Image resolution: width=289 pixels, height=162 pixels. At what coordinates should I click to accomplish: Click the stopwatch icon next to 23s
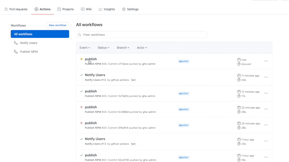(239, 144)
